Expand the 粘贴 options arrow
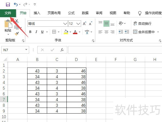The width and height of the screenshot is (162, 122). tap(8, 34)
